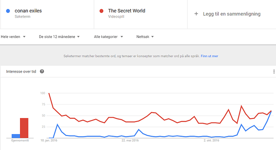Open the three-dot chart options menu

[x=274, y=71]
